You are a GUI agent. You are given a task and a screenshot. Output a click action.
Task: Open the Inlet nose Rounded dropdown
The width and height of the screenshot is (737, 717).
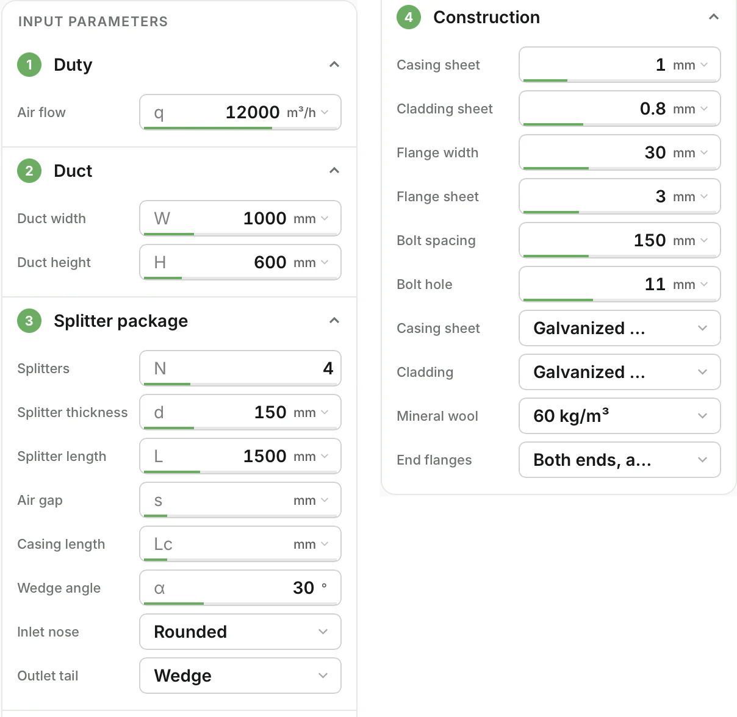click(240, 632)
